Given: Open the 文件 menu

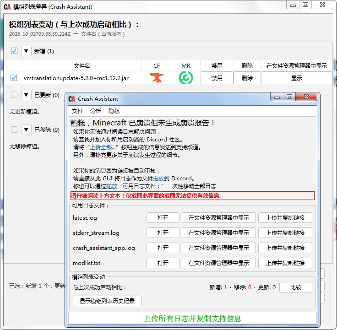Looking at the screenshot, I should pos(77,111).
